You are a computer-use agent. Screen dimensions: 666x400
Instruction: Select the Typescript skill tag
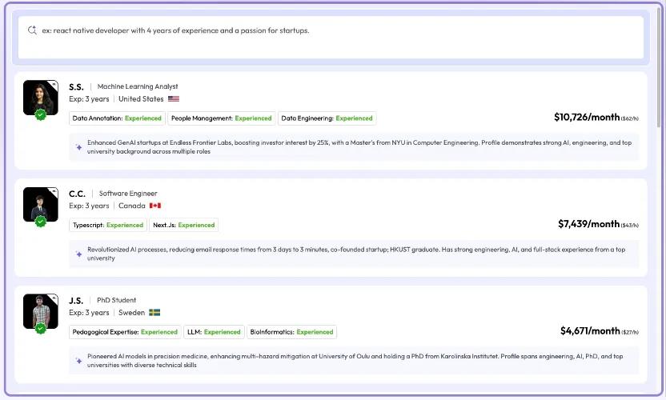[108, 225]
